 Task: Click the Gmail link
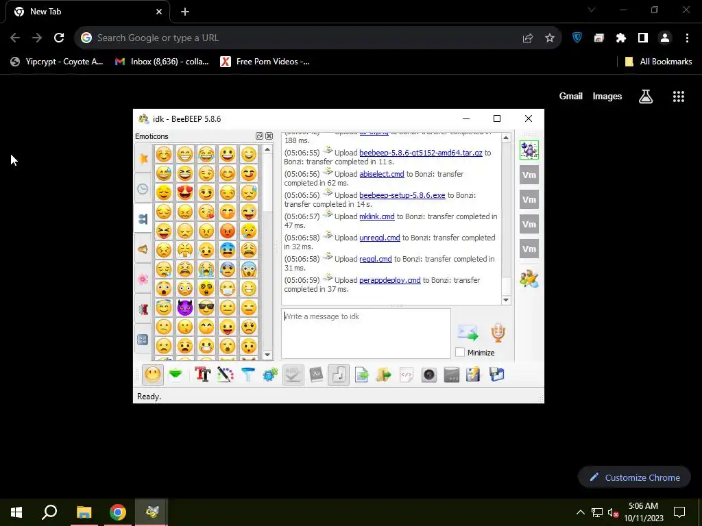[x=571, y=96]
